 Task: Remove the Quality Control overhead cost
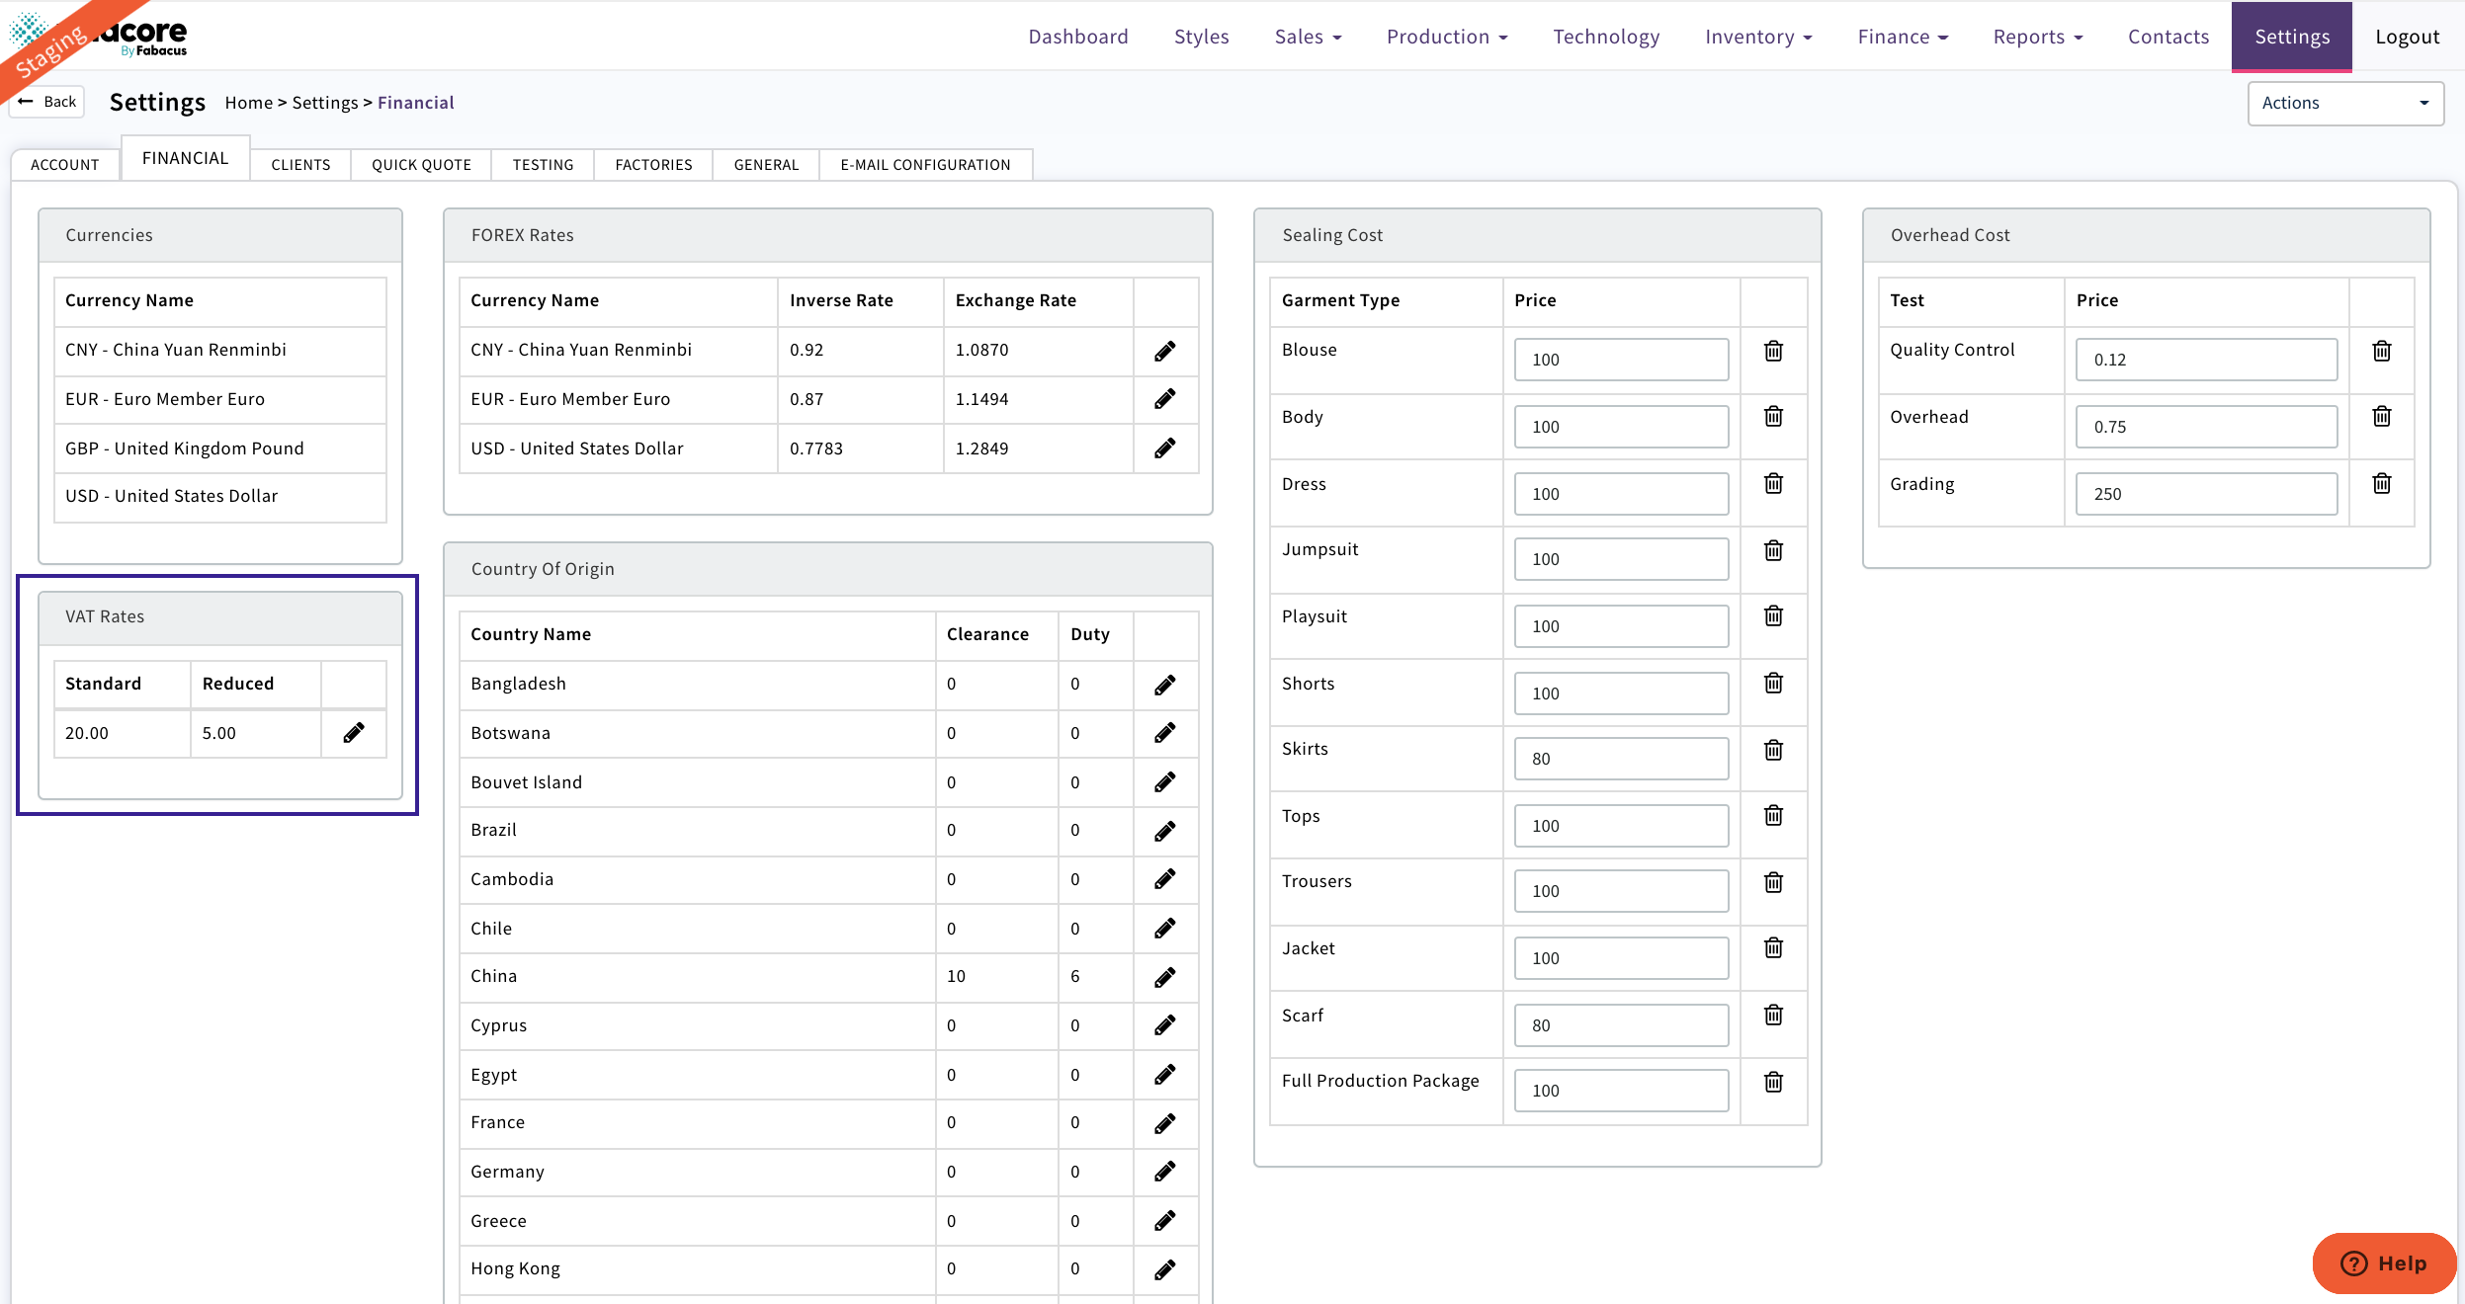[2381, 351]
